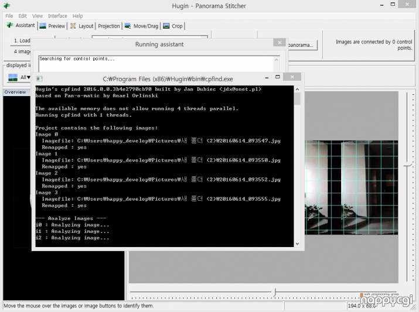Close the Running assistant dialog
This screenshot has width=419, height=312.
280,43
